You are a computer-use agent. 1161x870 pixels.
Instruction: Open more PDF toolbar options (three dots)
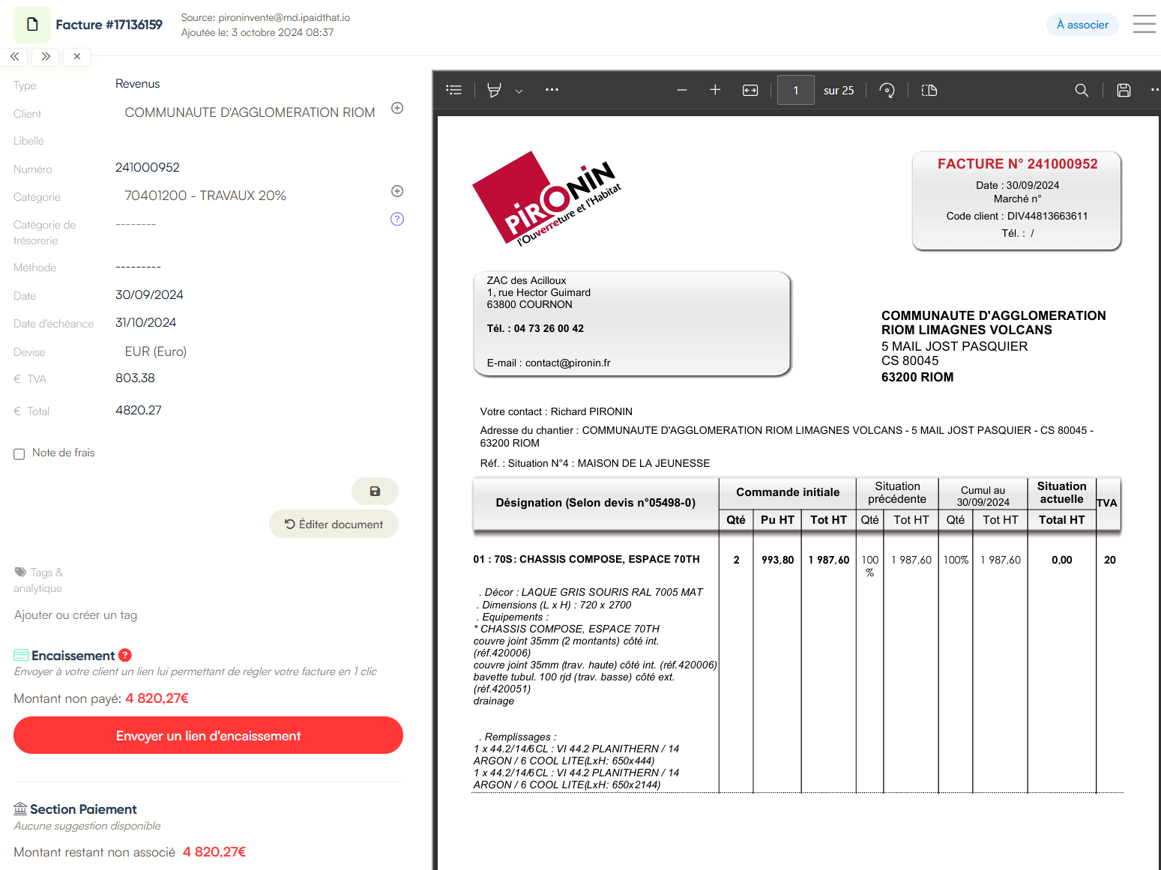(552, 90)
